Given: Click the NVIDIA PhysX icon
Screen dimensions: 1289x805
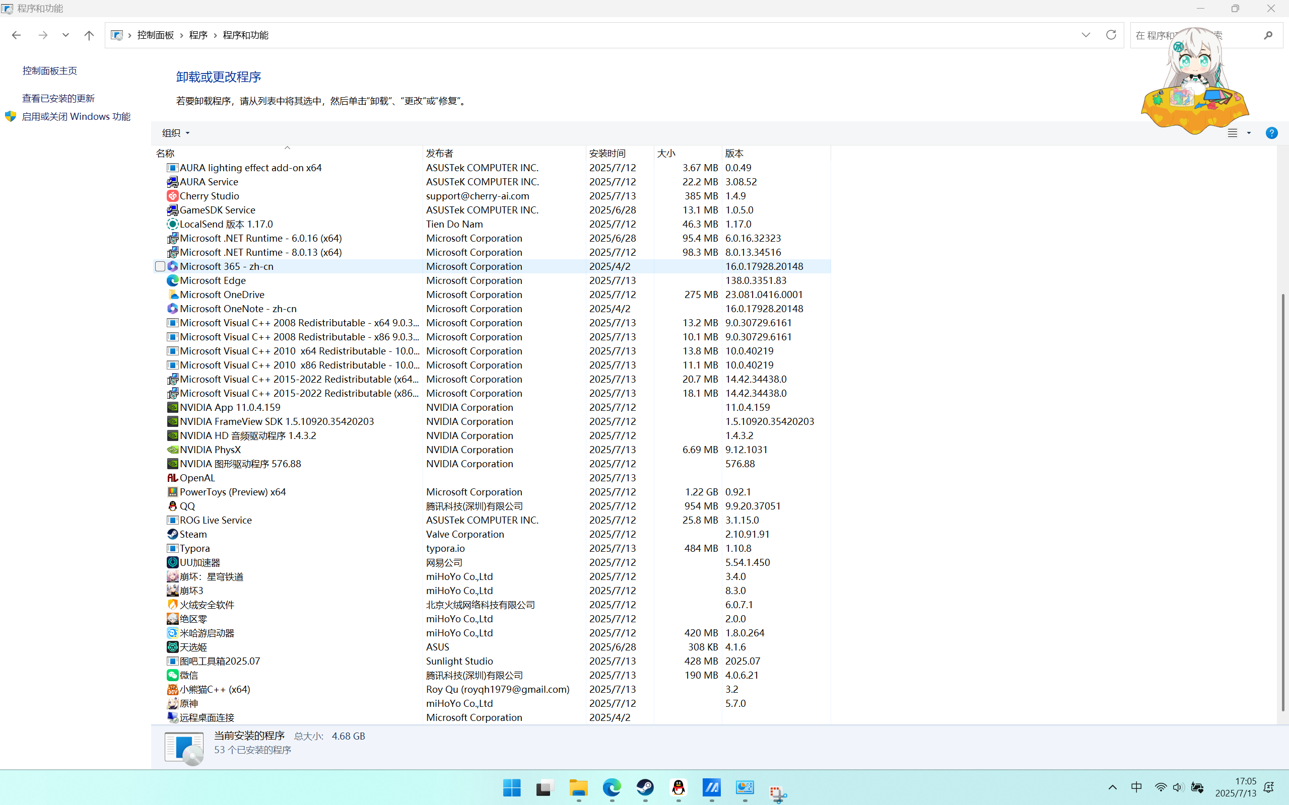Looking at the screenshot, I should point(172,450).
